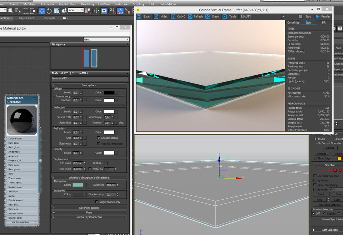Disable the Caustics (slow) checkbox
Viewport: 343px width, 235px height.
pyautogui.click(x=99, y=138)
